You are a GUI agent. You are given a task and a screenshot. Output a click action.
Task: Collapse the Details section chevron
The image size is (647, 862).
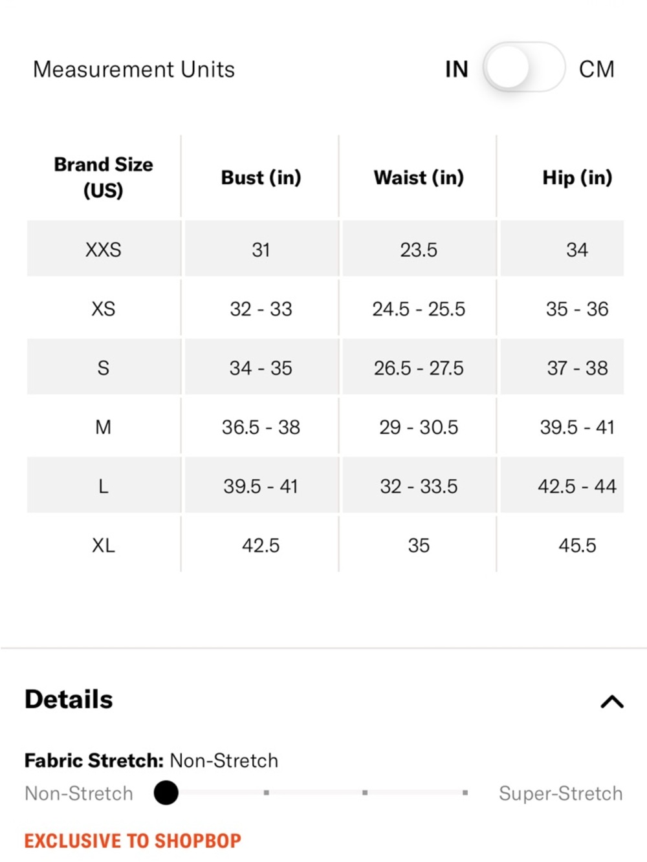[612, 702]
